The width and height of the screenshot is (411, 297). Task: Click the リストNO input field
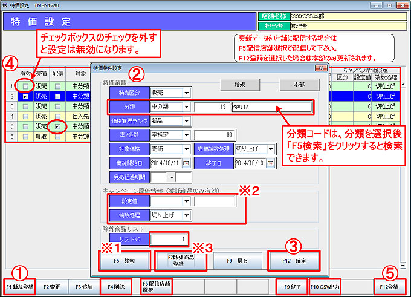169,239
